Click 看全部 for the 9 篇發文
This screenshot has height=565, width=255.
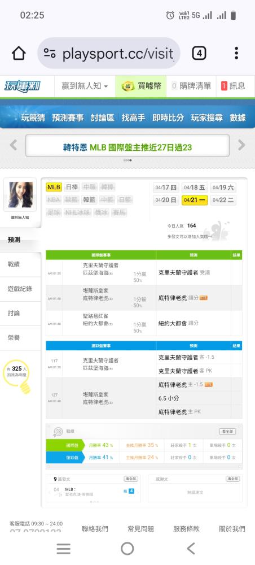(x=131, y=479)
